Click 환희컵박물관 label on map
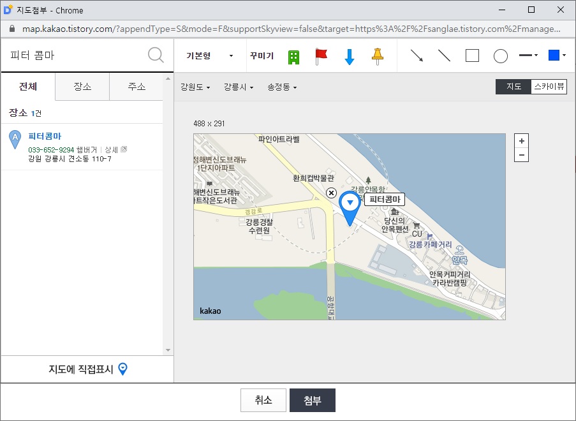 point(313,178)
